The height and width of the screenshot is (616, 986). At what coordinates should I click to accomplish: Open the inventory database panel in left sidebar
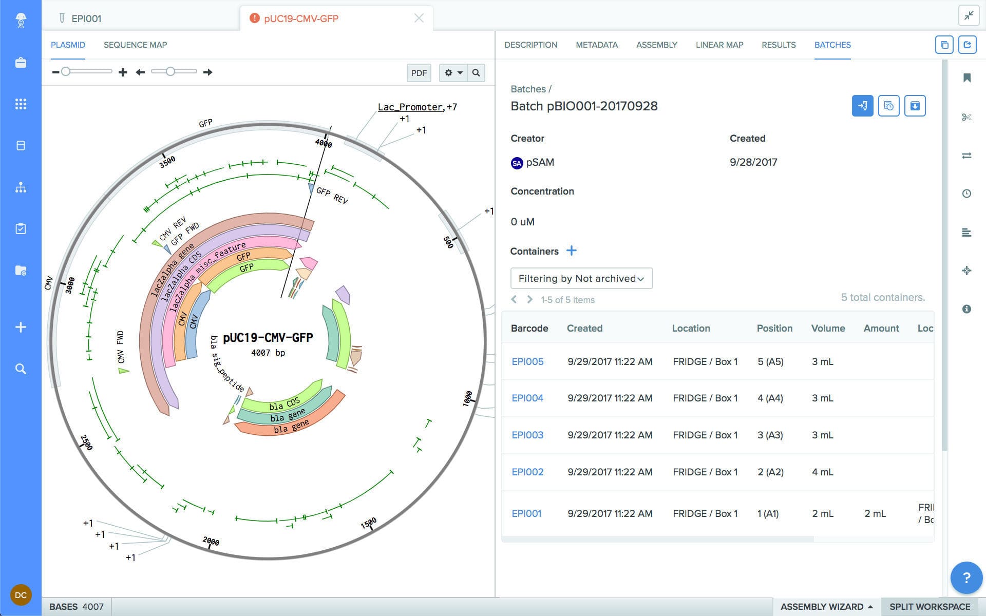point(21,145)
